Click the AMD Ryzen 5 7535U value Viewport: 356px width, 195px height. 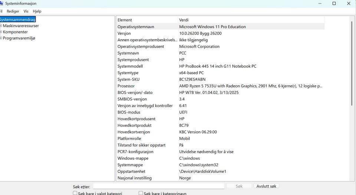tap(251, 86)
